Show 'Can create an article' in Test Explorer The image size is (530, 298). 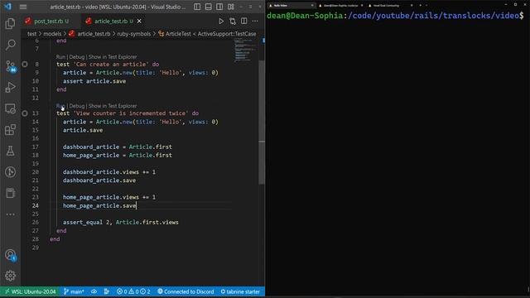pyautogui.click(x=113, y=57)
